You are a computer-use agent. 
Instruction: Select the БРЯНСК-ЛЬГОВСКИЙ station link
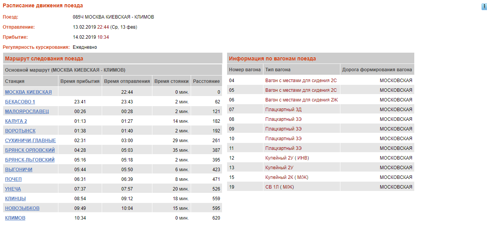pos(30,160)
